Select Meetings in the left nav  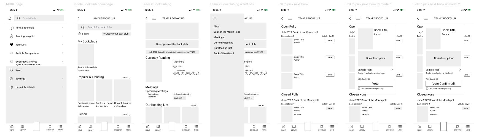click(219, 37)
